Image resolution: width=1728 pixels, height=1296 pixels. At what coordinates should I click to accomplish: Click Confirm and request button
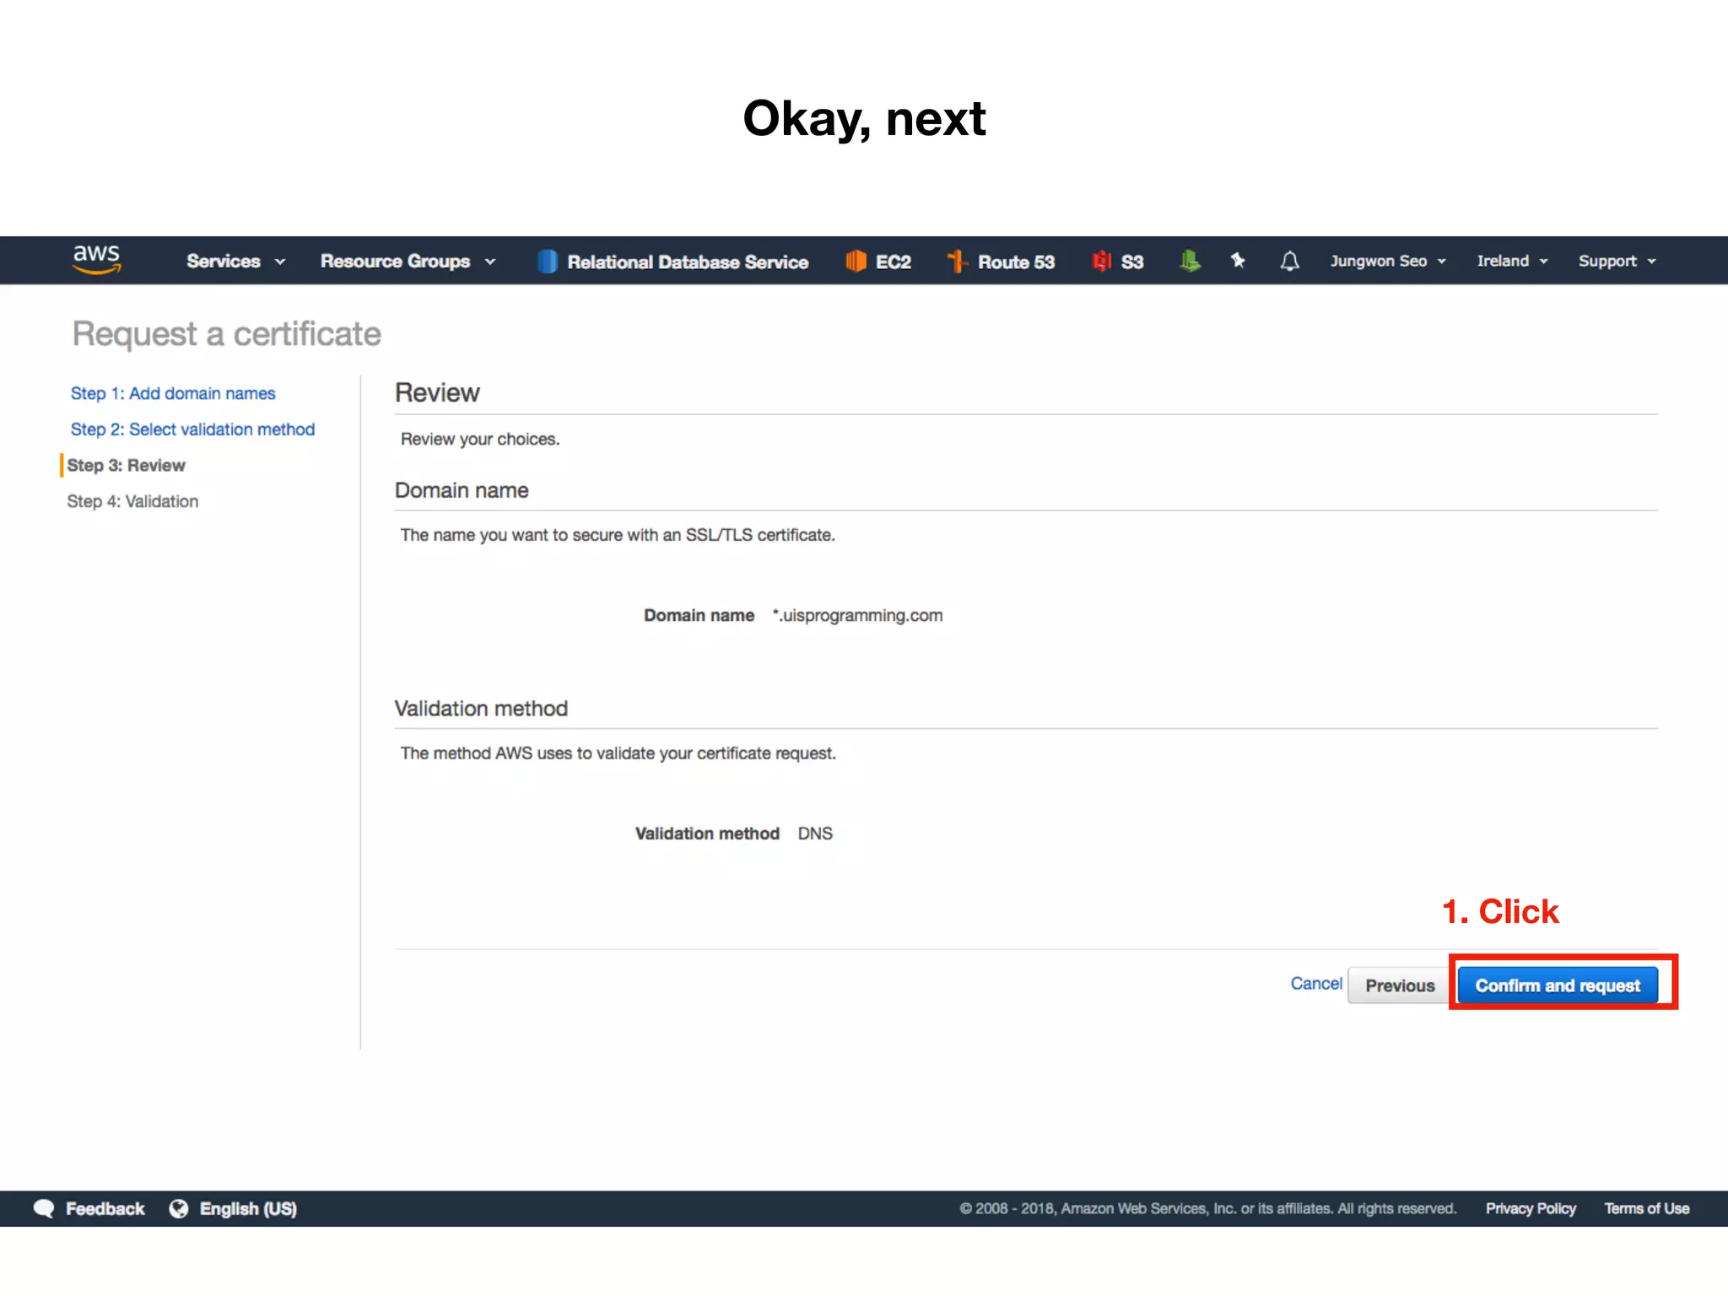click(x=1558, y=985)
